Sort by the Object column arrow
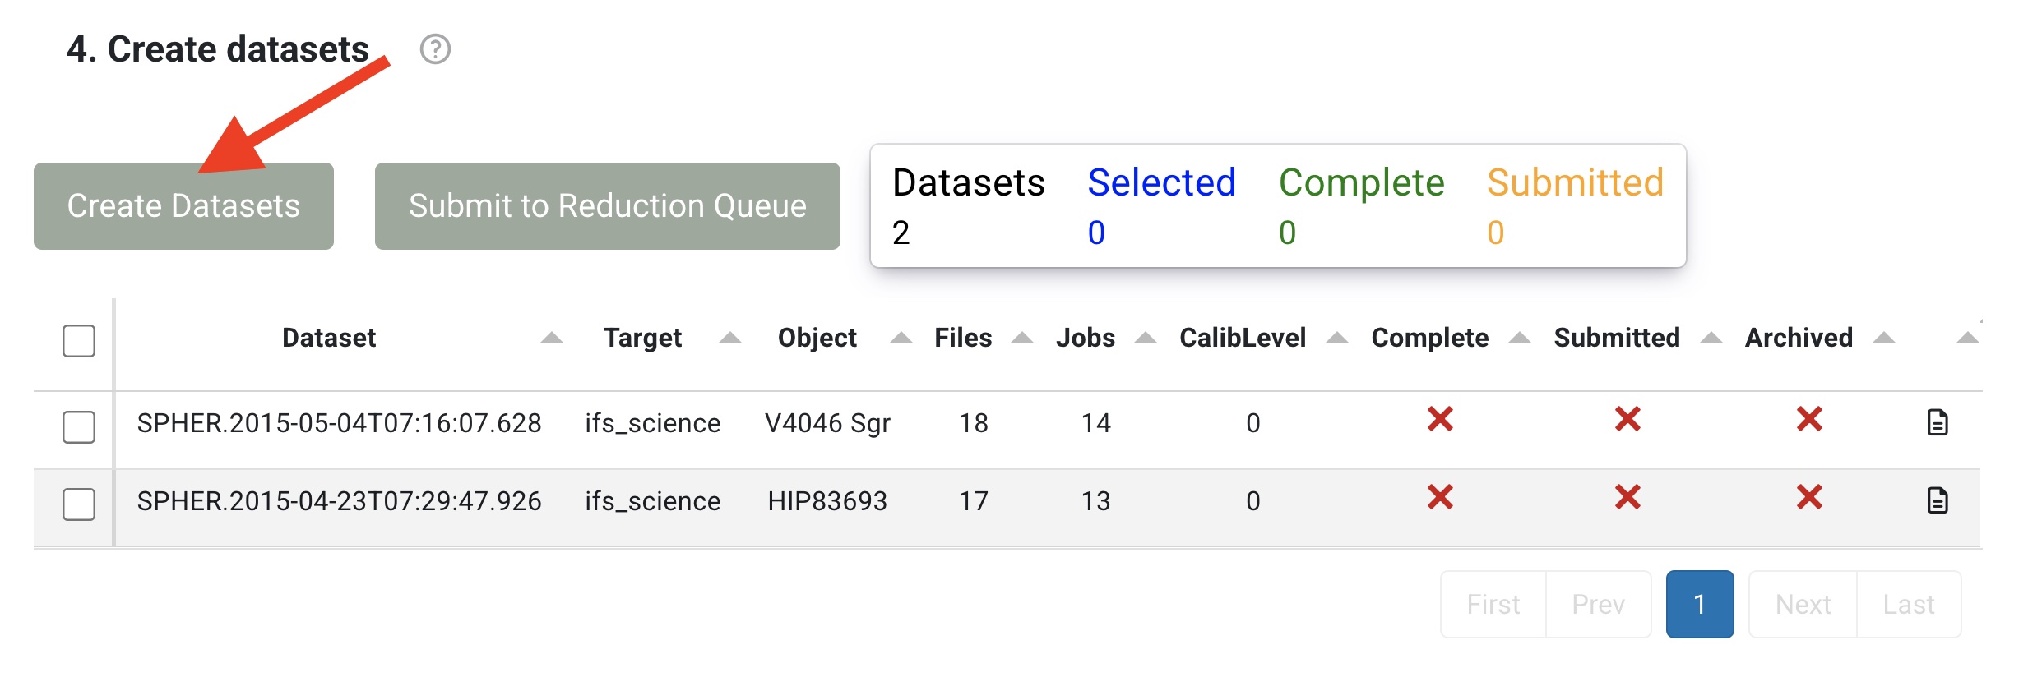2028x677 pixels. 901,338
